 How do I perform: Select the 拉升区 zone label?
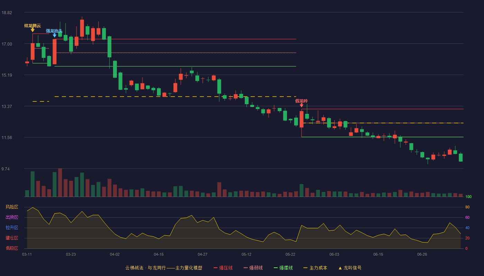12,228
